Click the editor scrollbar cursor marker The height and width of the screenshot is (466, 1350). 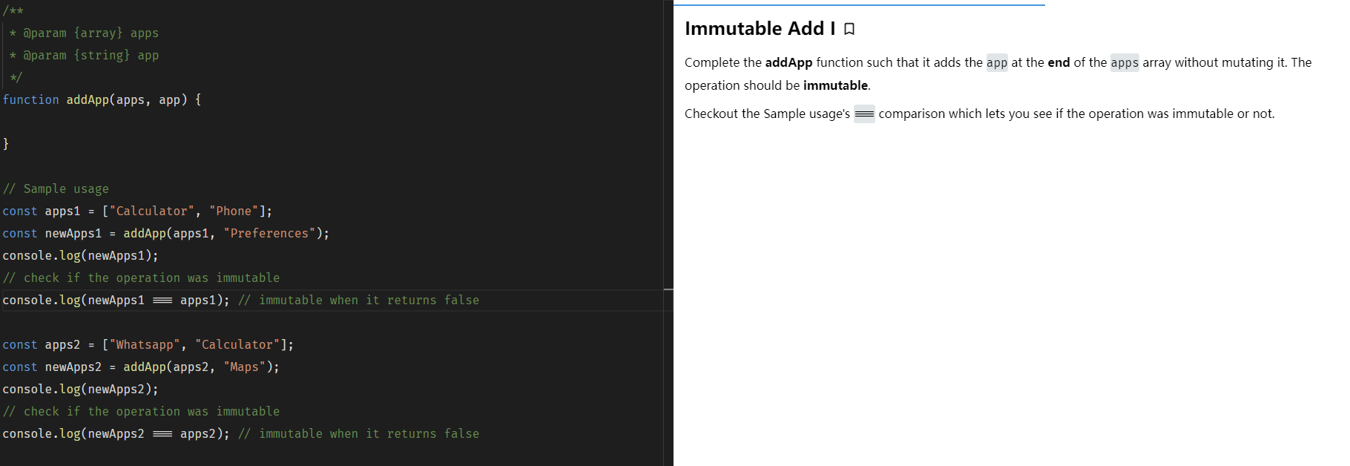[x=668, y=289]
